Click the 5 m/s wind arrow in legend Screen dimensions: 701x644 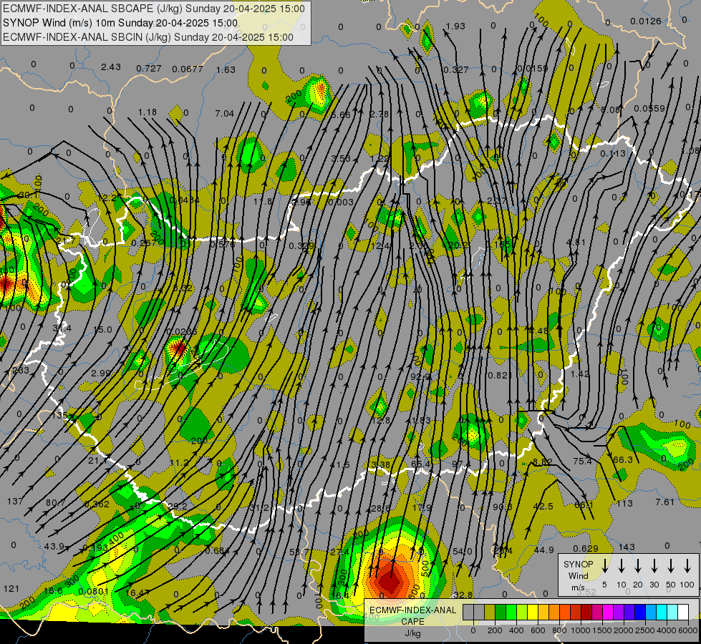pos(604,566)
